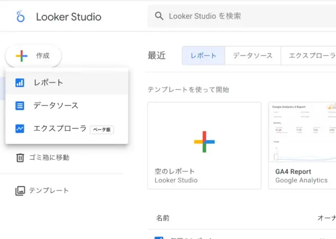Click the trash can icon
Screen dimensions: 336x239
[x=20, y=157]
